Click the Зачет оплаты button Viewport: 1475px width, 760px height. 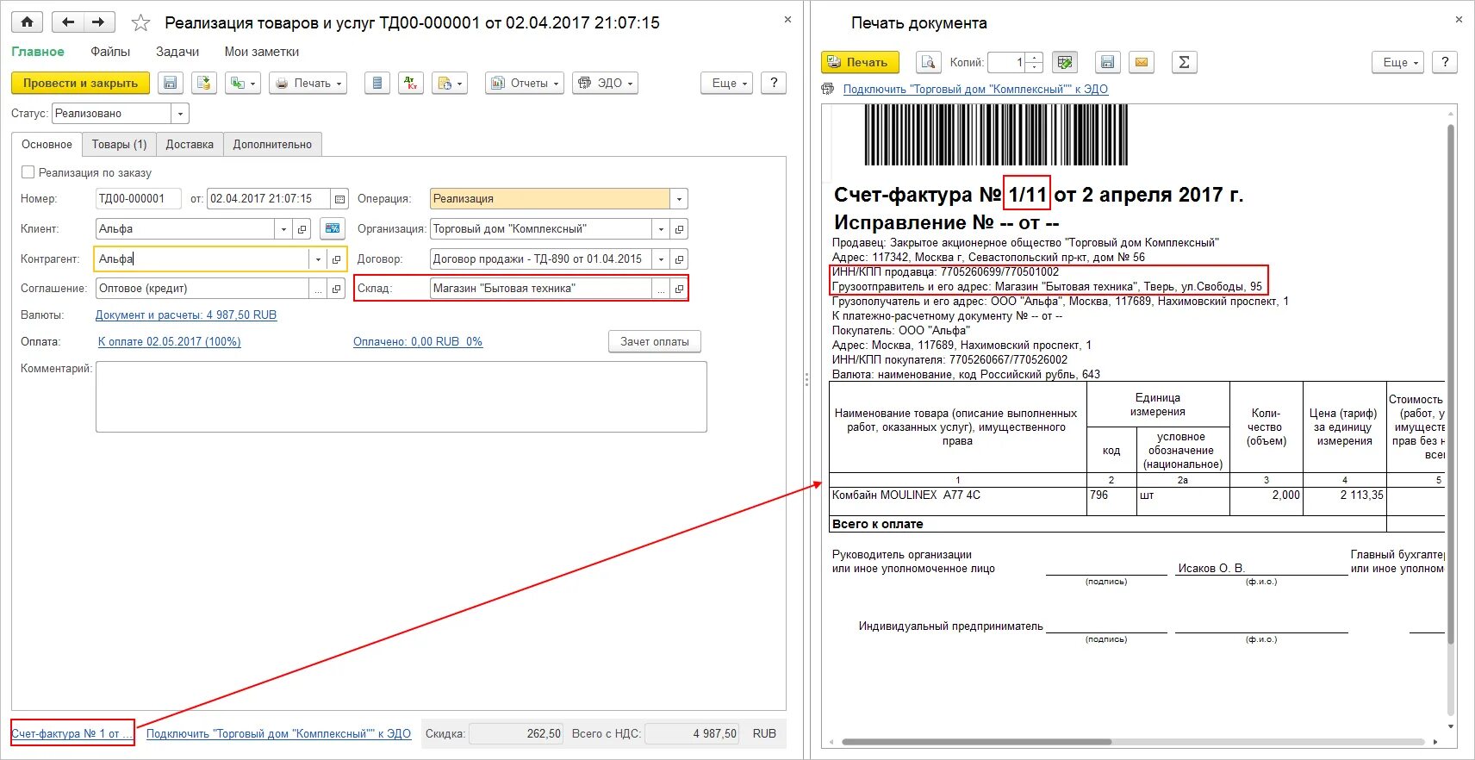click(655, 342)
